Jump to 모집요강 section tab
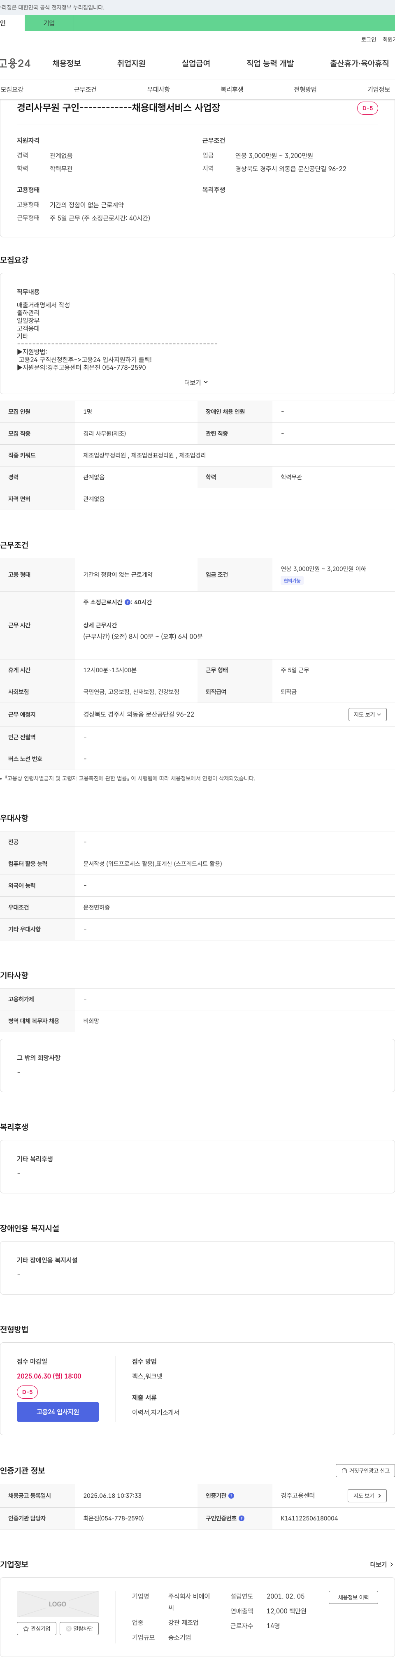 tap(12, 89)
